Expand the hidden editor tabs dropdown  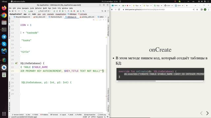(105, 17)
